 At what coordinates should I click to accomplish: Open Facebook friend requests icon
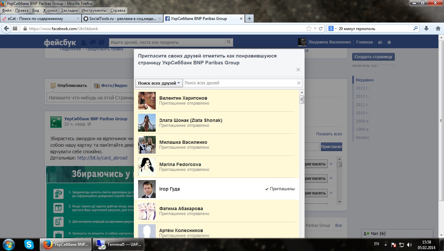tap(84, 42)
